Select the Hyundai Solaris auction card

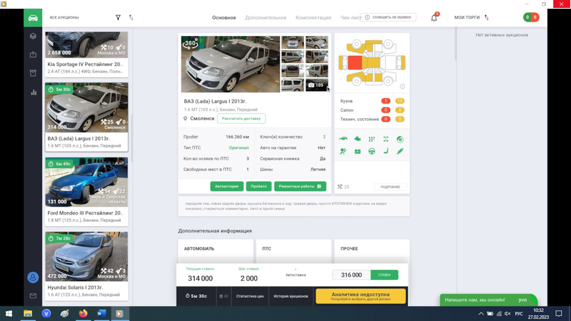(x=87, y=266)
